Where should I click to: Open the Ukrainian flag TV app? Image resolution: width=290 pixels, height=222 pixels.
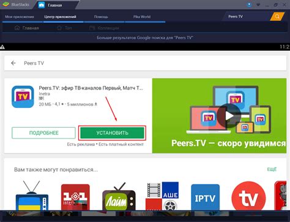tap(32, 196)
